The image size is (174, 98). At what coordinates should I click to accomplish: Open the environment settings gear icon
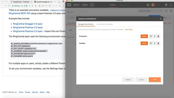pyautogui.click(x=171, y=11)
